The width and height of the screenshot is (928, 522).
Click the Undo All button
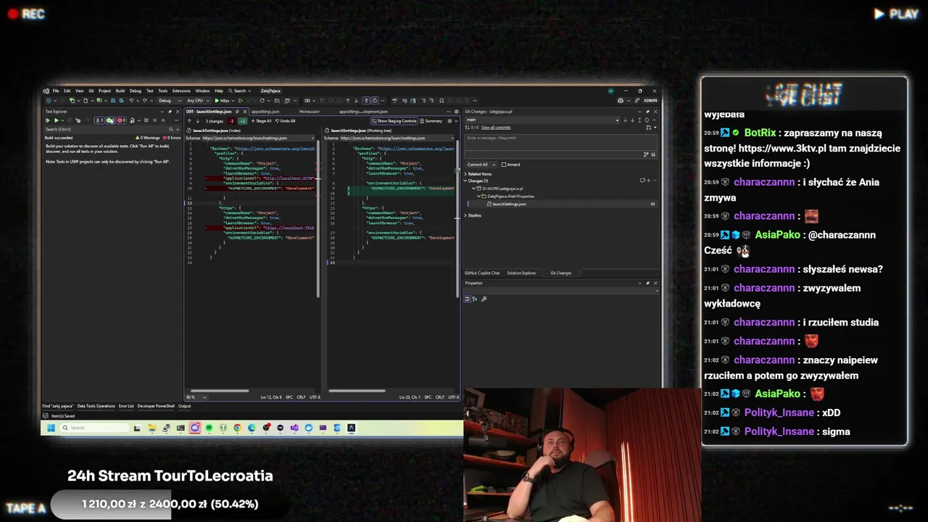[286, 121]
